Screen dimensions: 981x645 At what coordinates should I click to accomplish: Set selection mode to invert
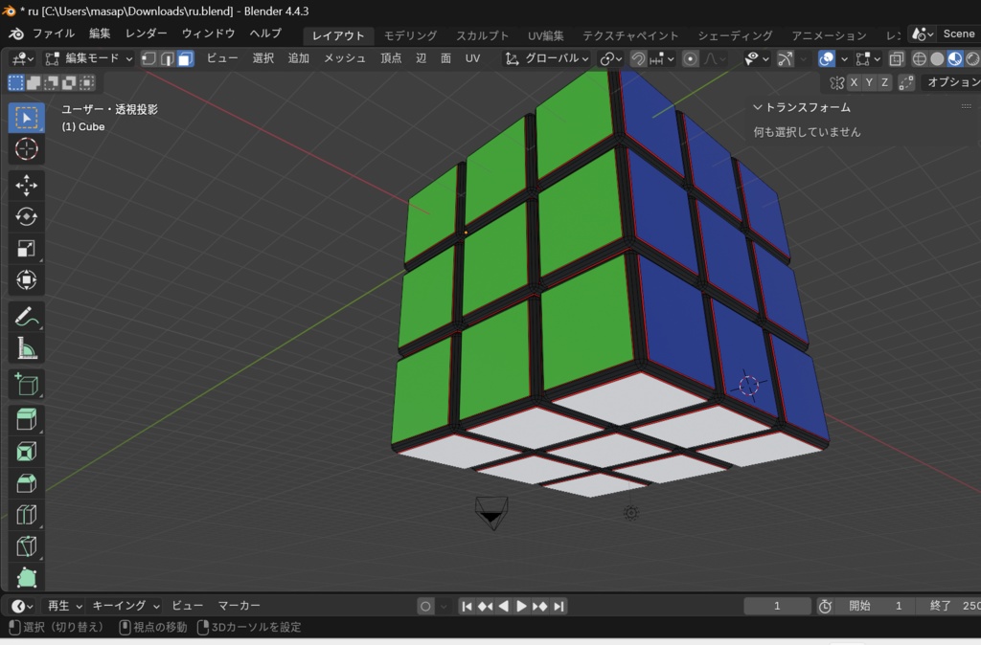pyautogui.click(x=69, y=82)
